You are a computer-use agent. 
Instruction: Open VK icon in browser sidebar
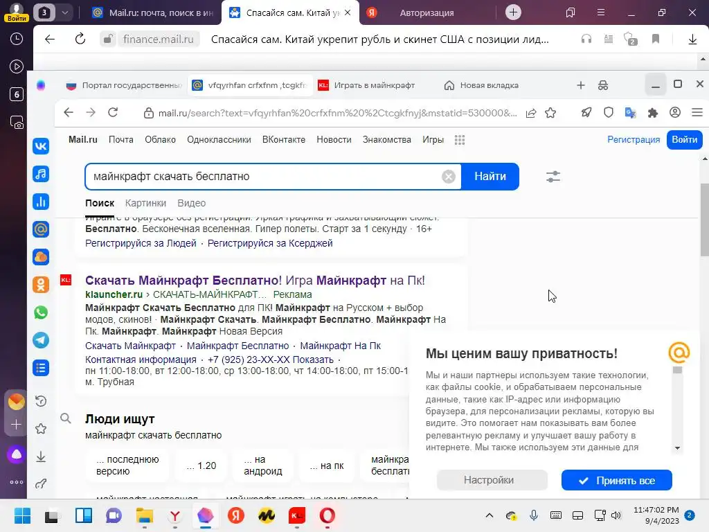pos(41,145)
